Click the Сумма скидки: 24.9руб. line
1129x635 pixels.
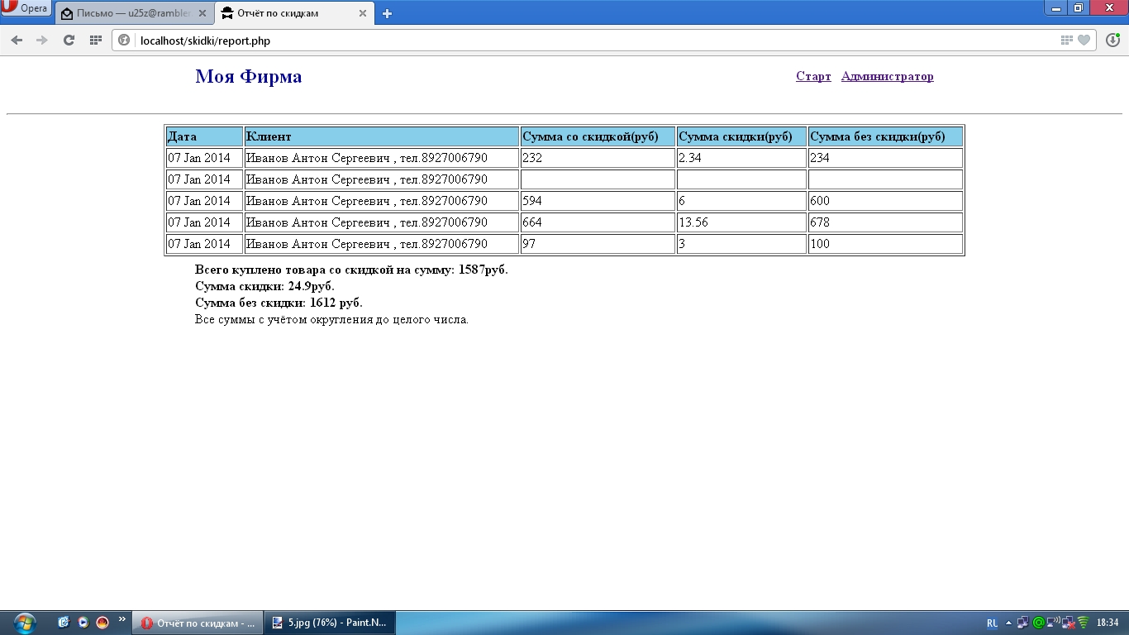pyautogui.click(x=264, y=286)
